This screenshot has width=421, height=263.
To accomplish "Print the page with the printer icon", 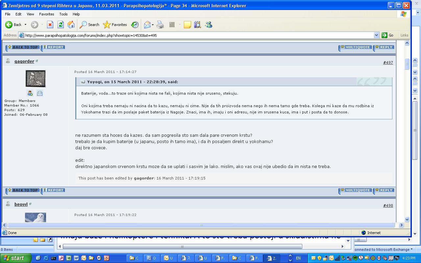I will point(160,25).
